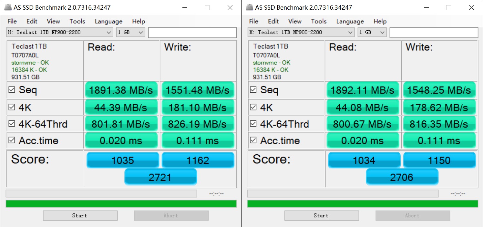Open Tools menu in left window

77,21
